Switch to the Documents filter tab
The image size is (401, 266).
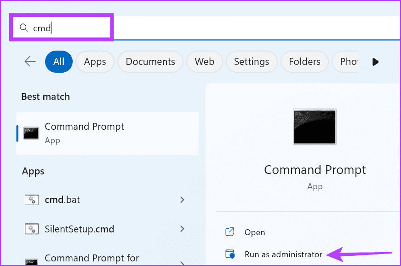pos(150,62)
